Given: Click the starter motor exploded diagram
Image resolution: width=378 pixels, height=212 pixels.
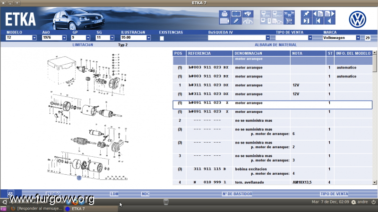Looking at the screenshot, I should coord(87,117).
